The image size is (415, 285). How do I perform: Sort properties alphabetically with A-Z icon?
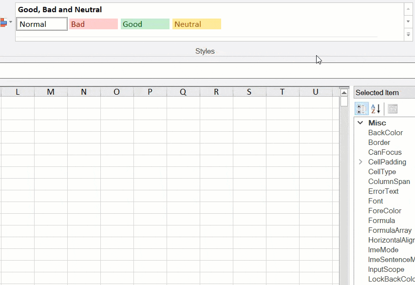point(376,109)
